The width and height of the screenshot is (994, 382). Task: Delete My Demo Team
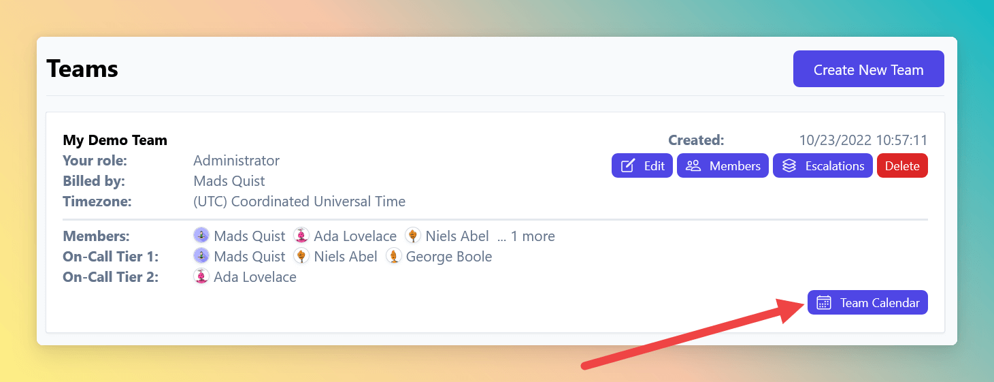[x=902, y=165]
